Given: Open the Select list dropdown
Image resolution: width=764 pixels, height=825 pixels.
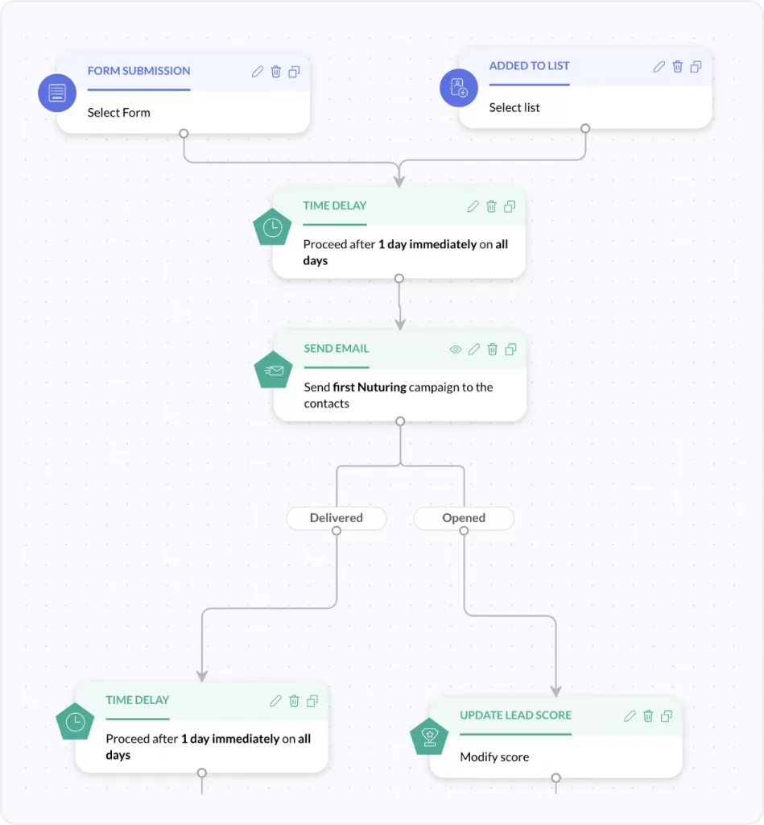Looking at the screenshot, I should click(514, 107).
